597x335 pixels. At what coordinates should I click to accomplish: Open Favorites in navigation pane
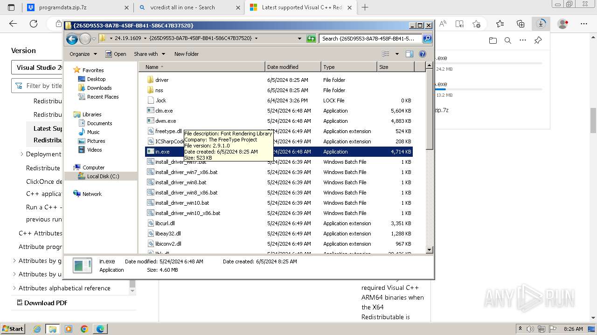click(93, 70)
